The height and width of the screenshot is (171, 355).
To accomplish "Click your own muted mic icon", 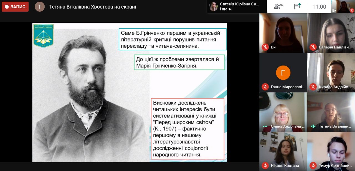I will (x=265, y=47).
